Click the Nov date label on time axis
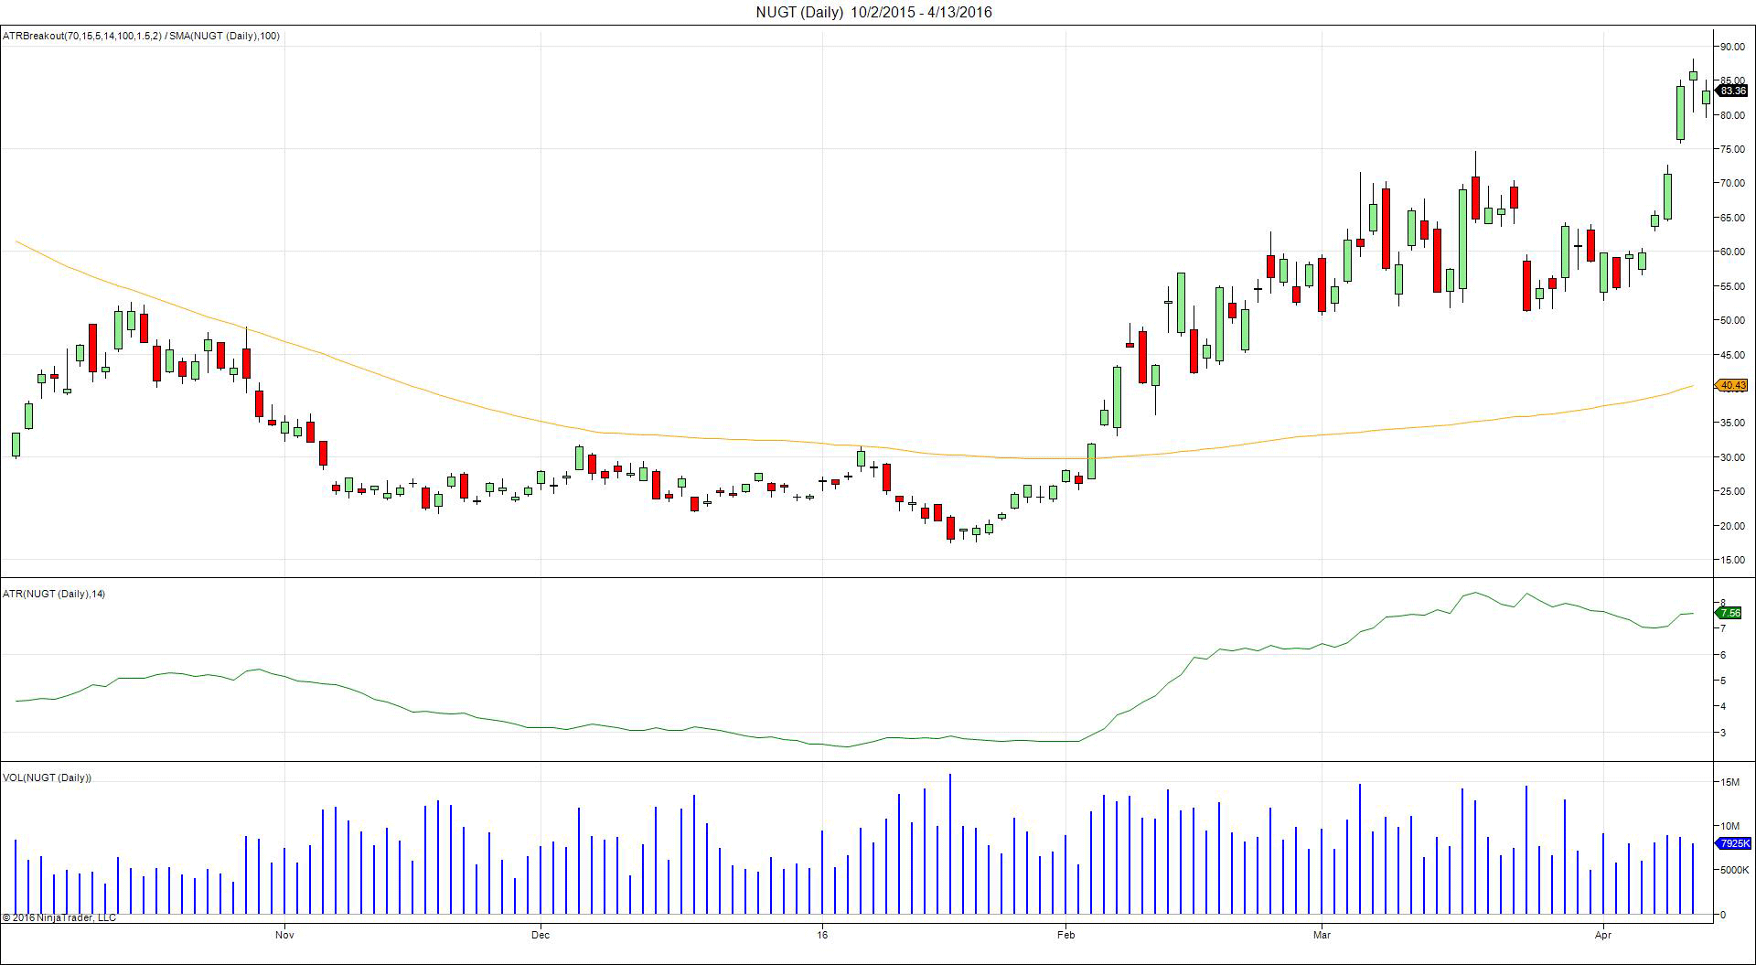 (284, 934)
